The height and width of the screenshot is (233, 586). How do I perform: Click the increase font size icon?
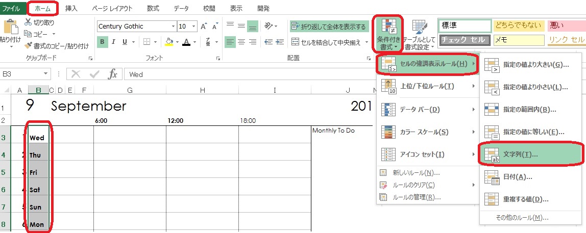click(204, 26)
